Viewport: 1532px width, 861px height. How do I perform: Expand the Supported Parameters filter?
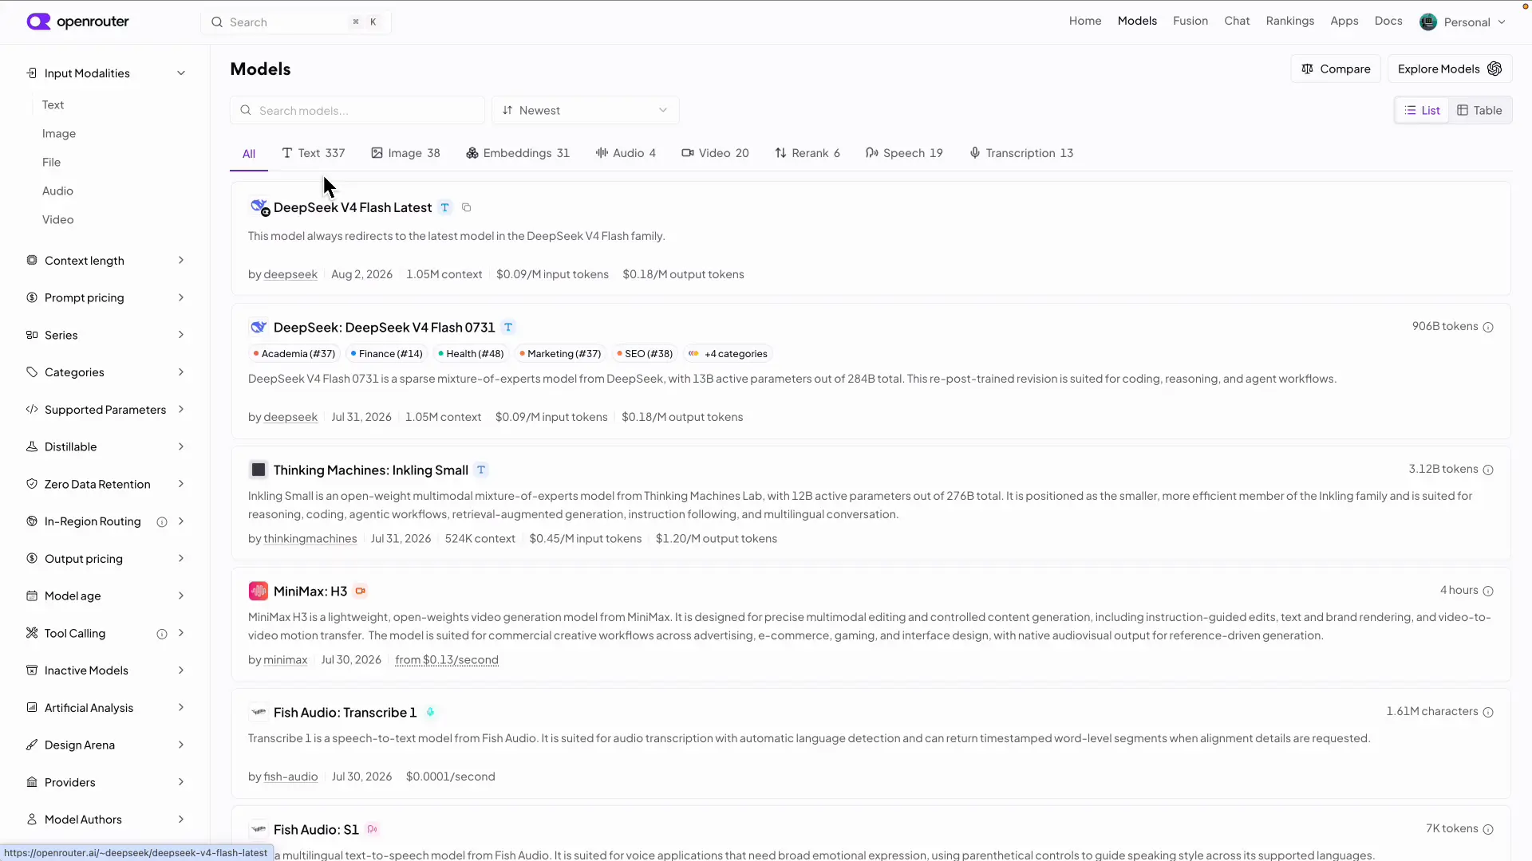tap(106, 410)
